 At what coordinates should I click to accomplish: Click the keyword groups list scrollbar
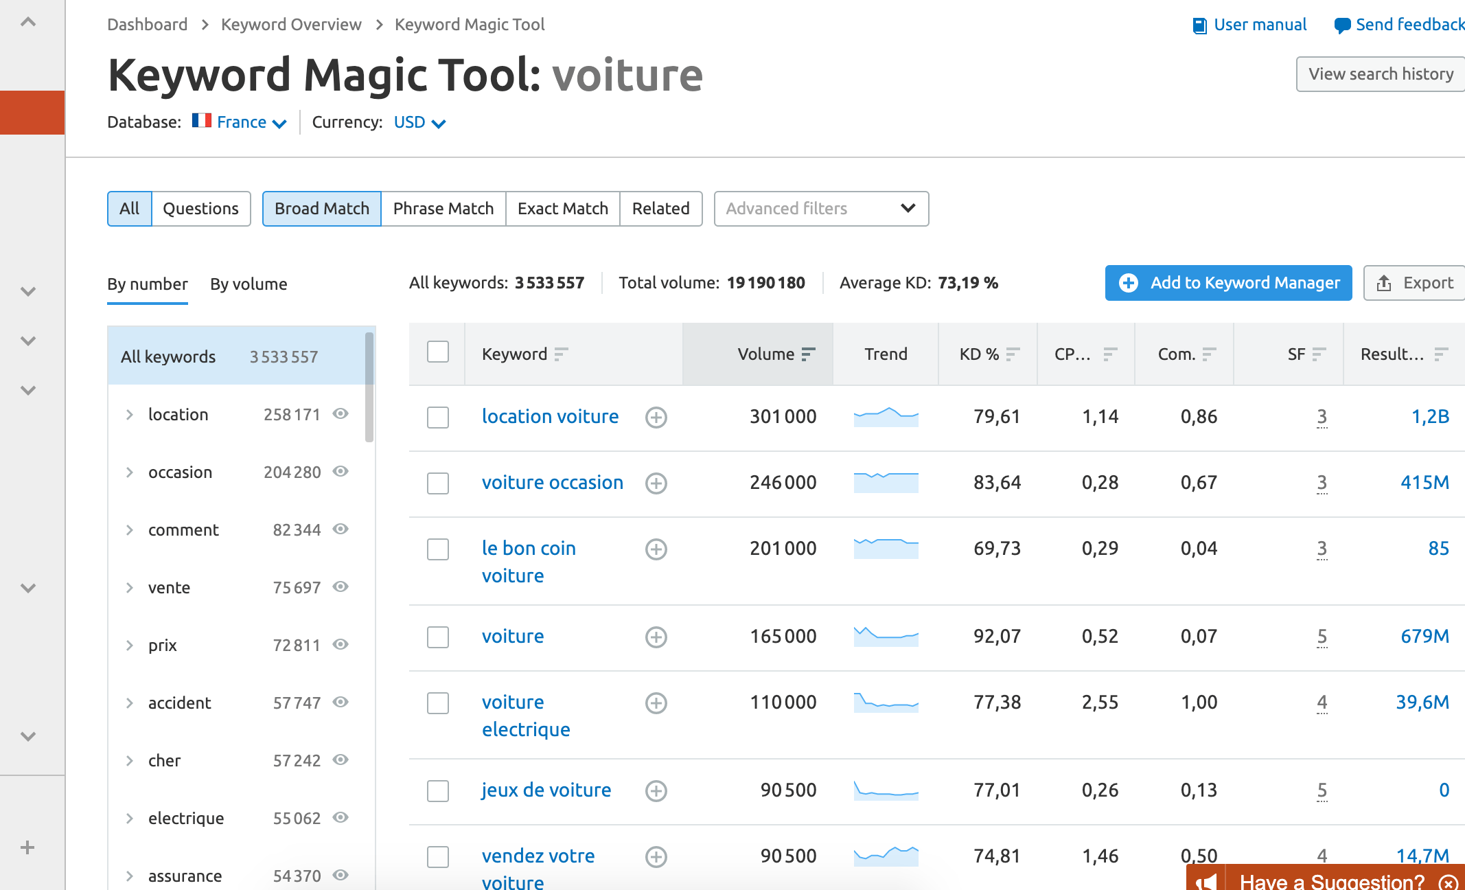(369, 387)
